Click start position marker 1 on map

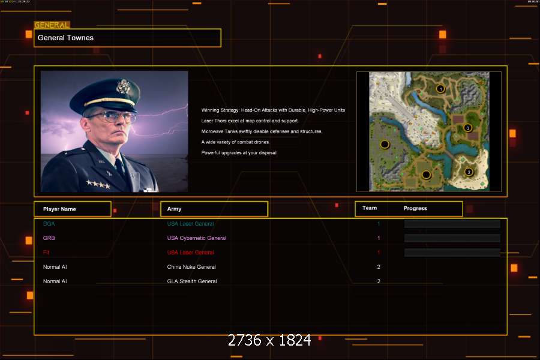440,89
